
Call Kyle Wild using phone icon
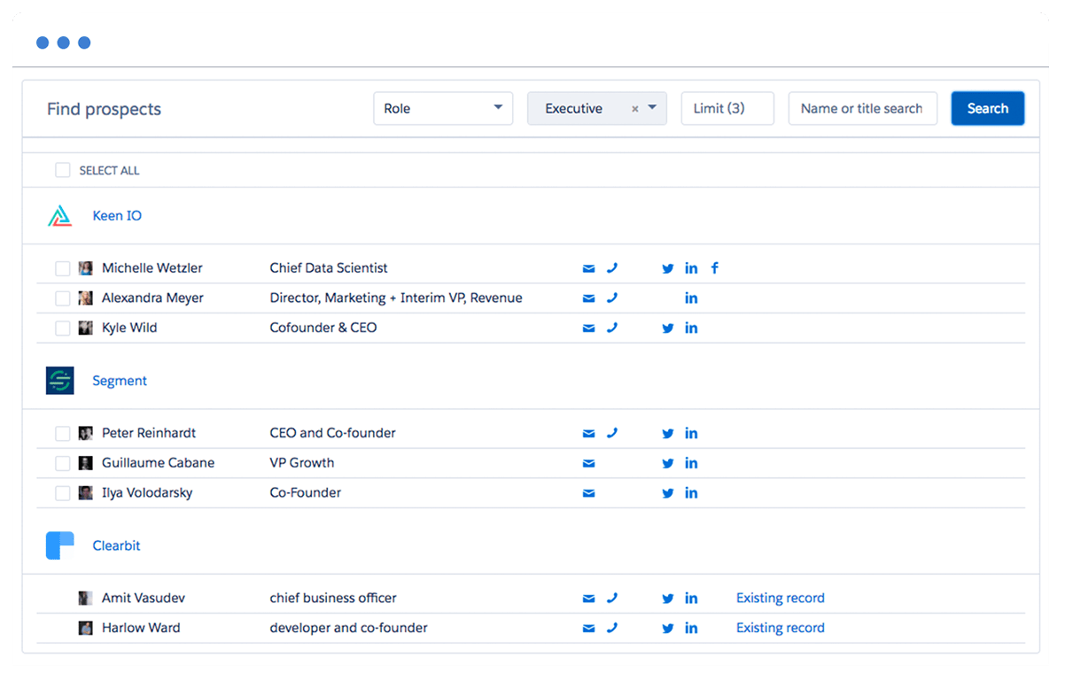click(x=612, y=328)
